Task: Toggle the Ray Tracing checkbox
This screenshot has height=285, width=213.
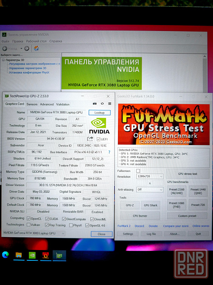Action: [47, 225]
